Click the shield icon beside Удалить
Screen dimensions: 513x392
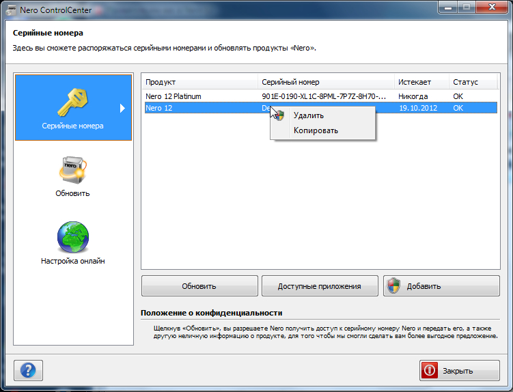point(279,116)
